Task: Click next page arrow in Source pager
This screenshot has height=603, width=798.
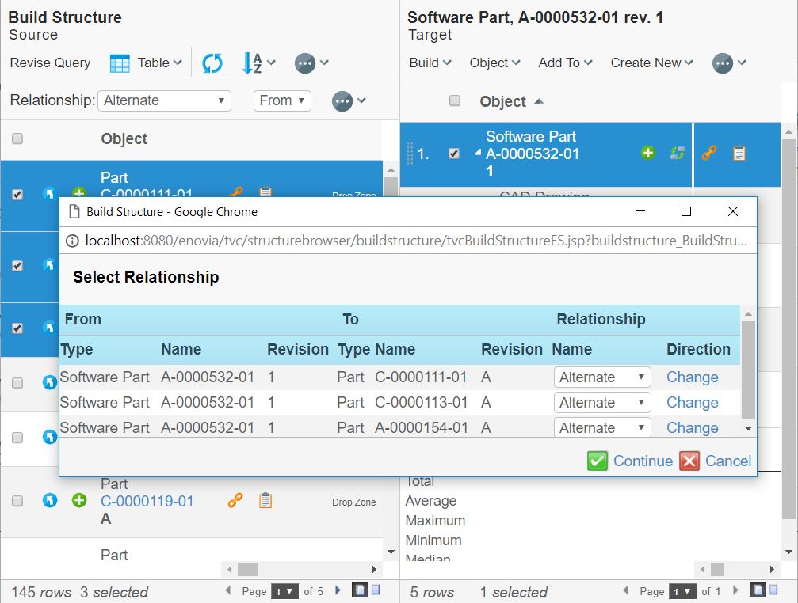Action: click(338, 590)
